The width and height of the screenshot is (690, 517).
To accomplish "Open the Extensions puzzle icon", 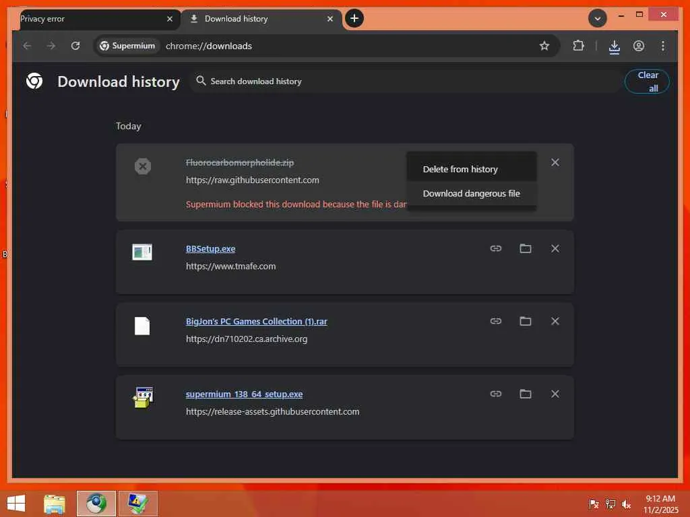I will click(x=578, y=46).
